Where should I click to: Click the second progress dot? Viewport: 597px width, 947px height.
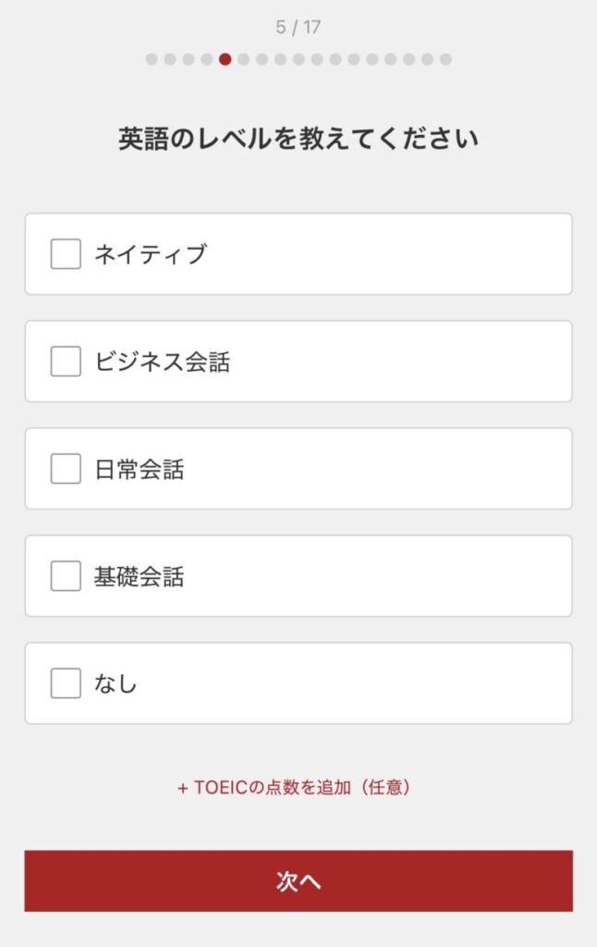coord(170,59)
